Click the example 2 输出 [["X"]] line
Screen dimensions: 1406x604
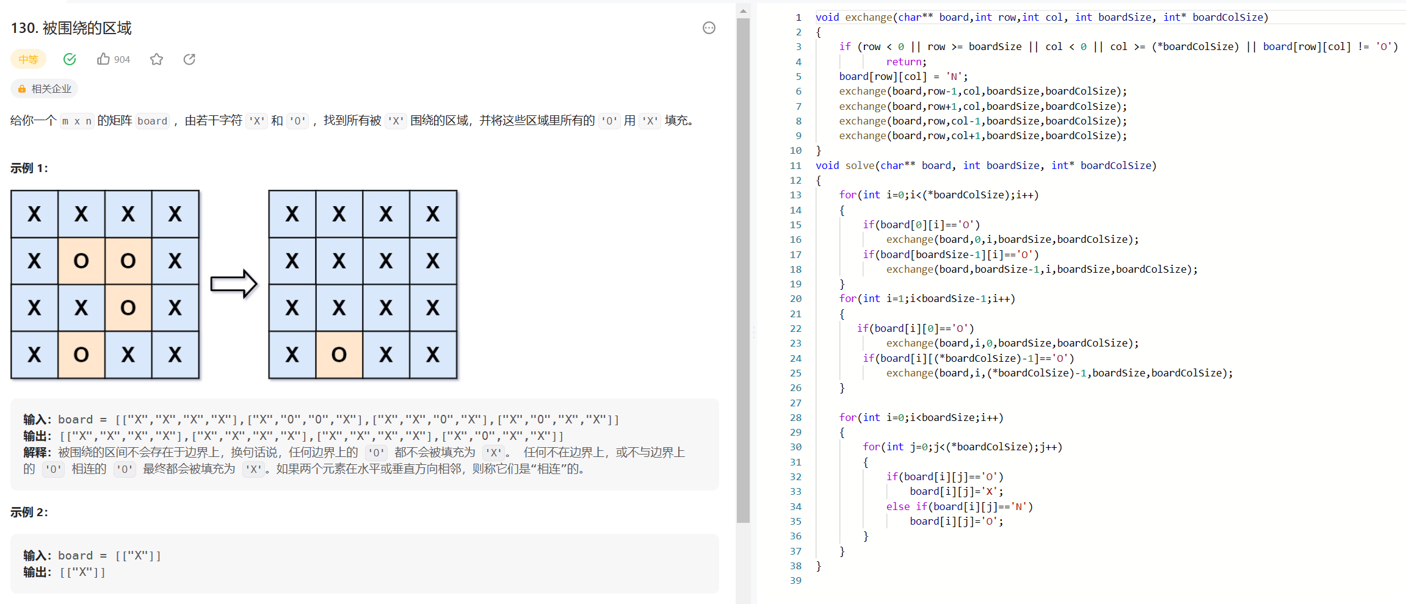[65, 572]
